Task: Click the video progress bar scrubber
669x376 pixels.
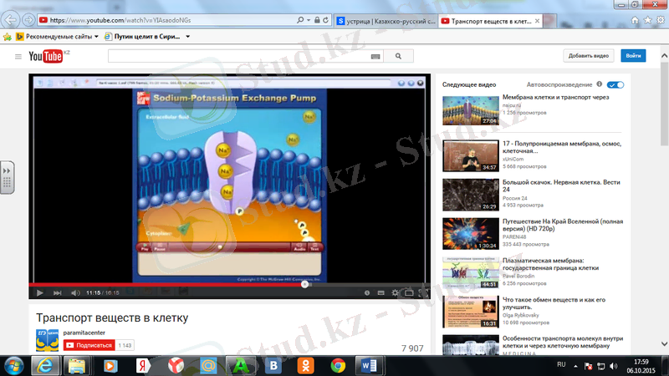Action: click(x=304, y=284)
